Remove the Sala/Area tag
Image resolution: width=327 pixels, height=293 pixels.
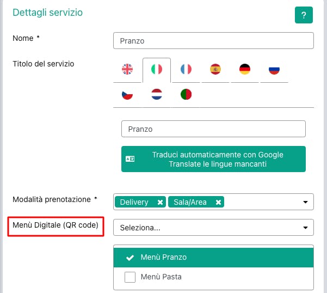(x=218, y=202)
